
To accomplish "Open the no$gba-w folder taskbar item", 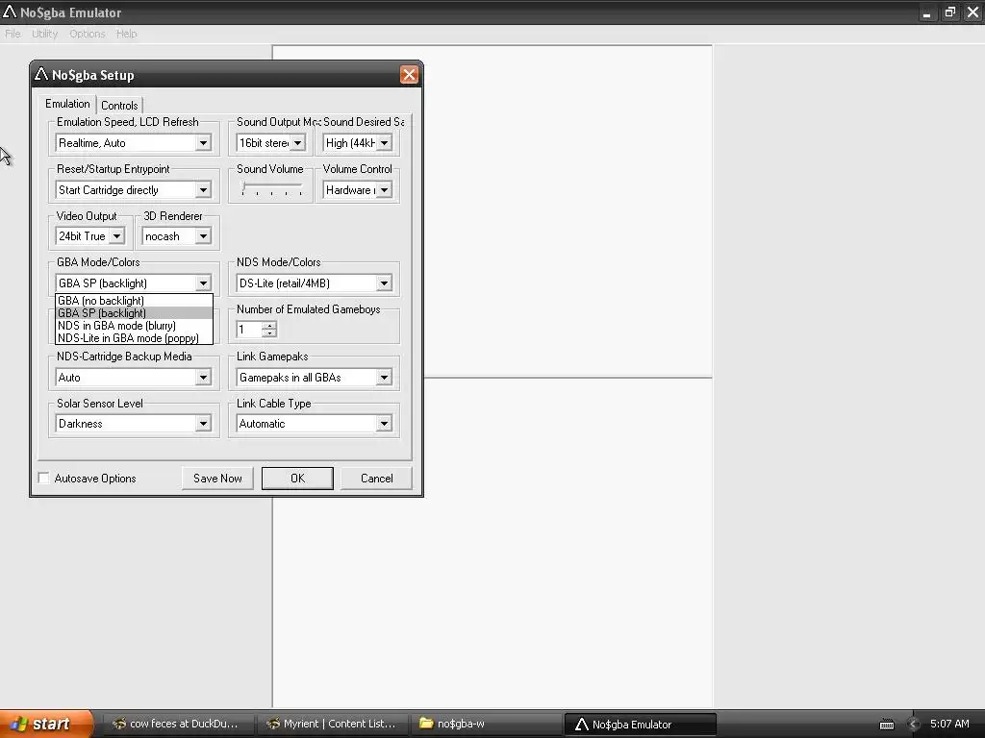I will [x=485, y=725].
